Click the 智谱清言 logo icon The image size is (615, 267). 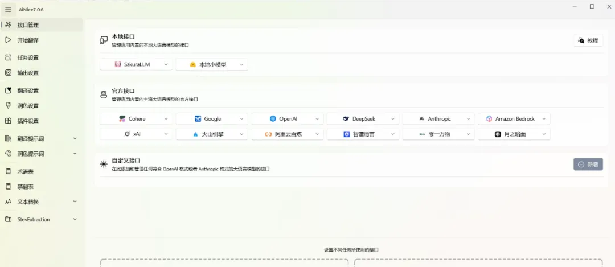coord(347,134)
